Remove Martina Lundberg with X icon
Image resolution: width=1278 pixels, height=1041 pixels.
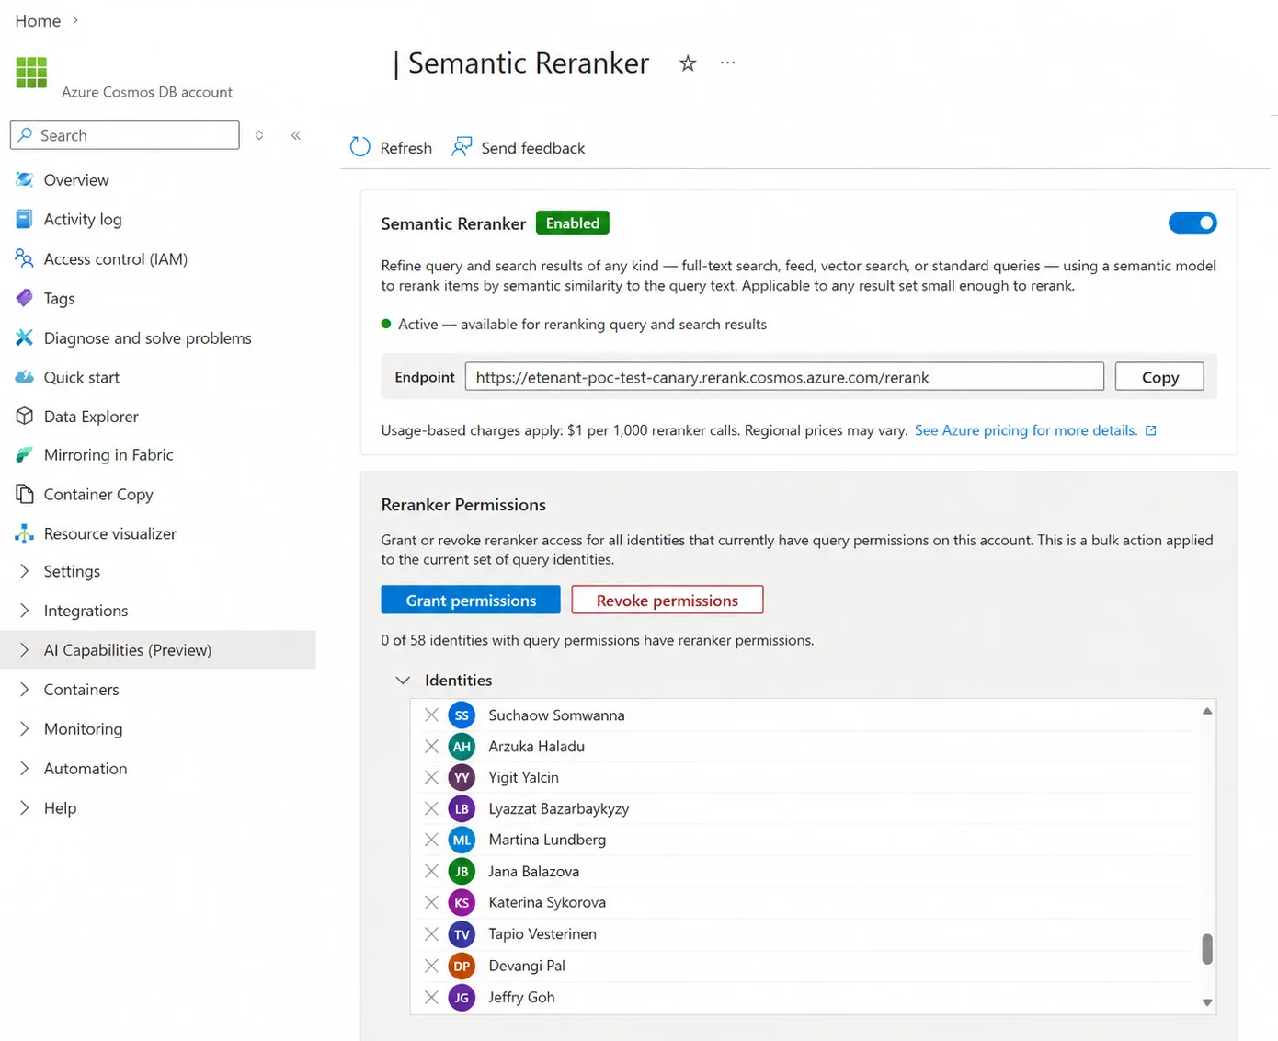(431, 840)
